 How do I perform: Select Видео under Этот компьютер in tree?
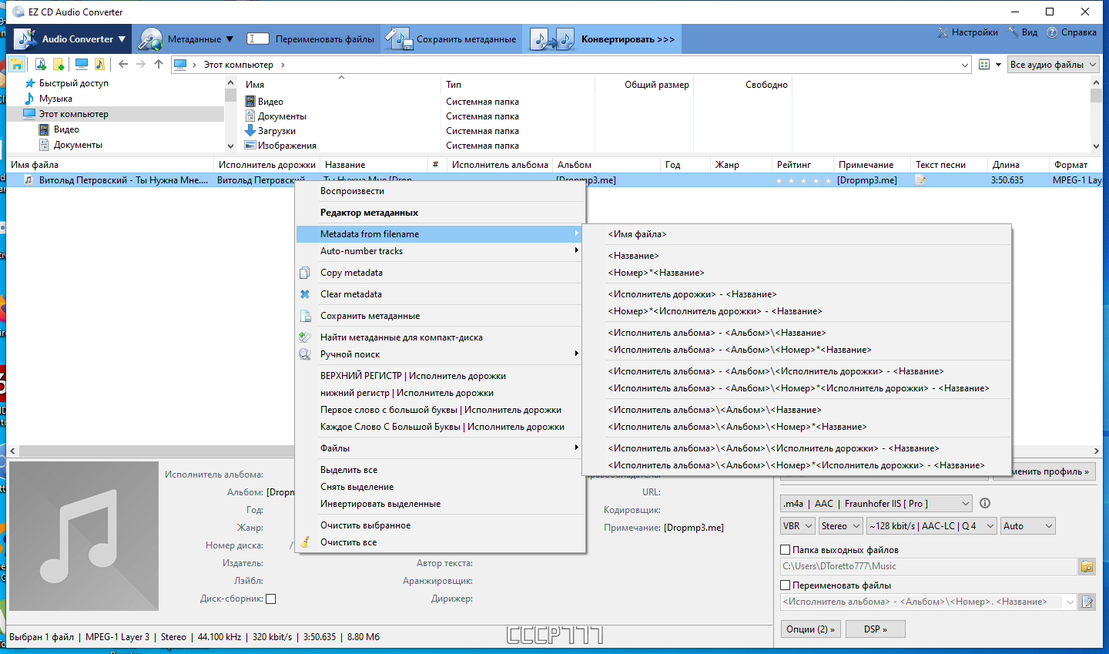(66, 129)
